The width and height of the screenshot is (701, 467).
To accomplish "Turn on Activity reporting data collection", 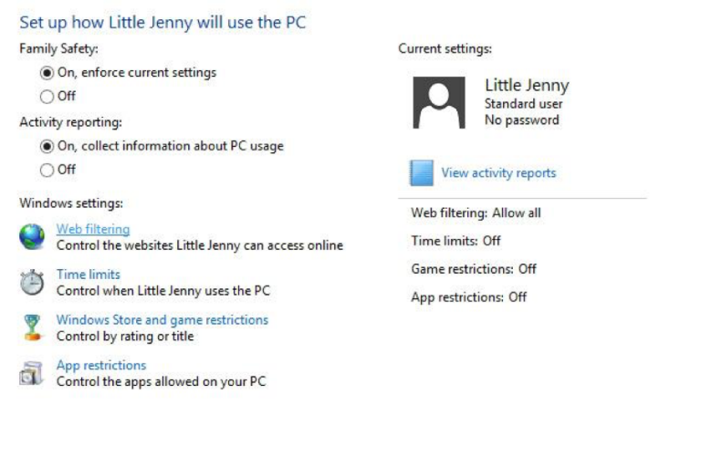I will [47, 146].
